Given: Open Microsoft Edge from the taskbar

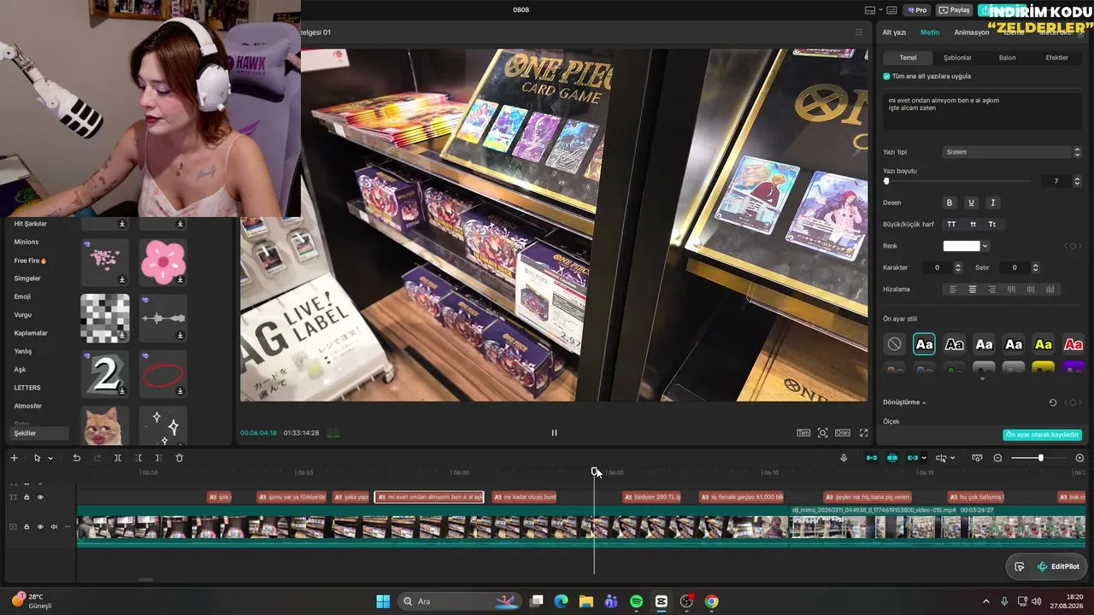Looking at the screenshot, I should (x=561, y=601).
